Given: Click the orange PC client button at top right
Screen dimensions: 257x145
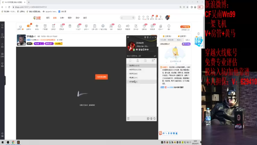Looking at the screenshot, I should coord(185,27).
